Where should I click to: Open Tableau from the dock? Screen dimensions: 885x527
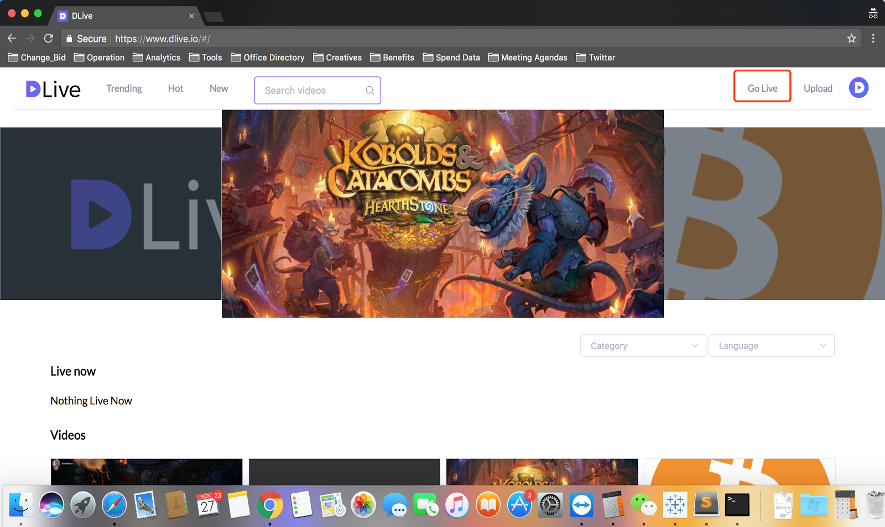(675, 505)
